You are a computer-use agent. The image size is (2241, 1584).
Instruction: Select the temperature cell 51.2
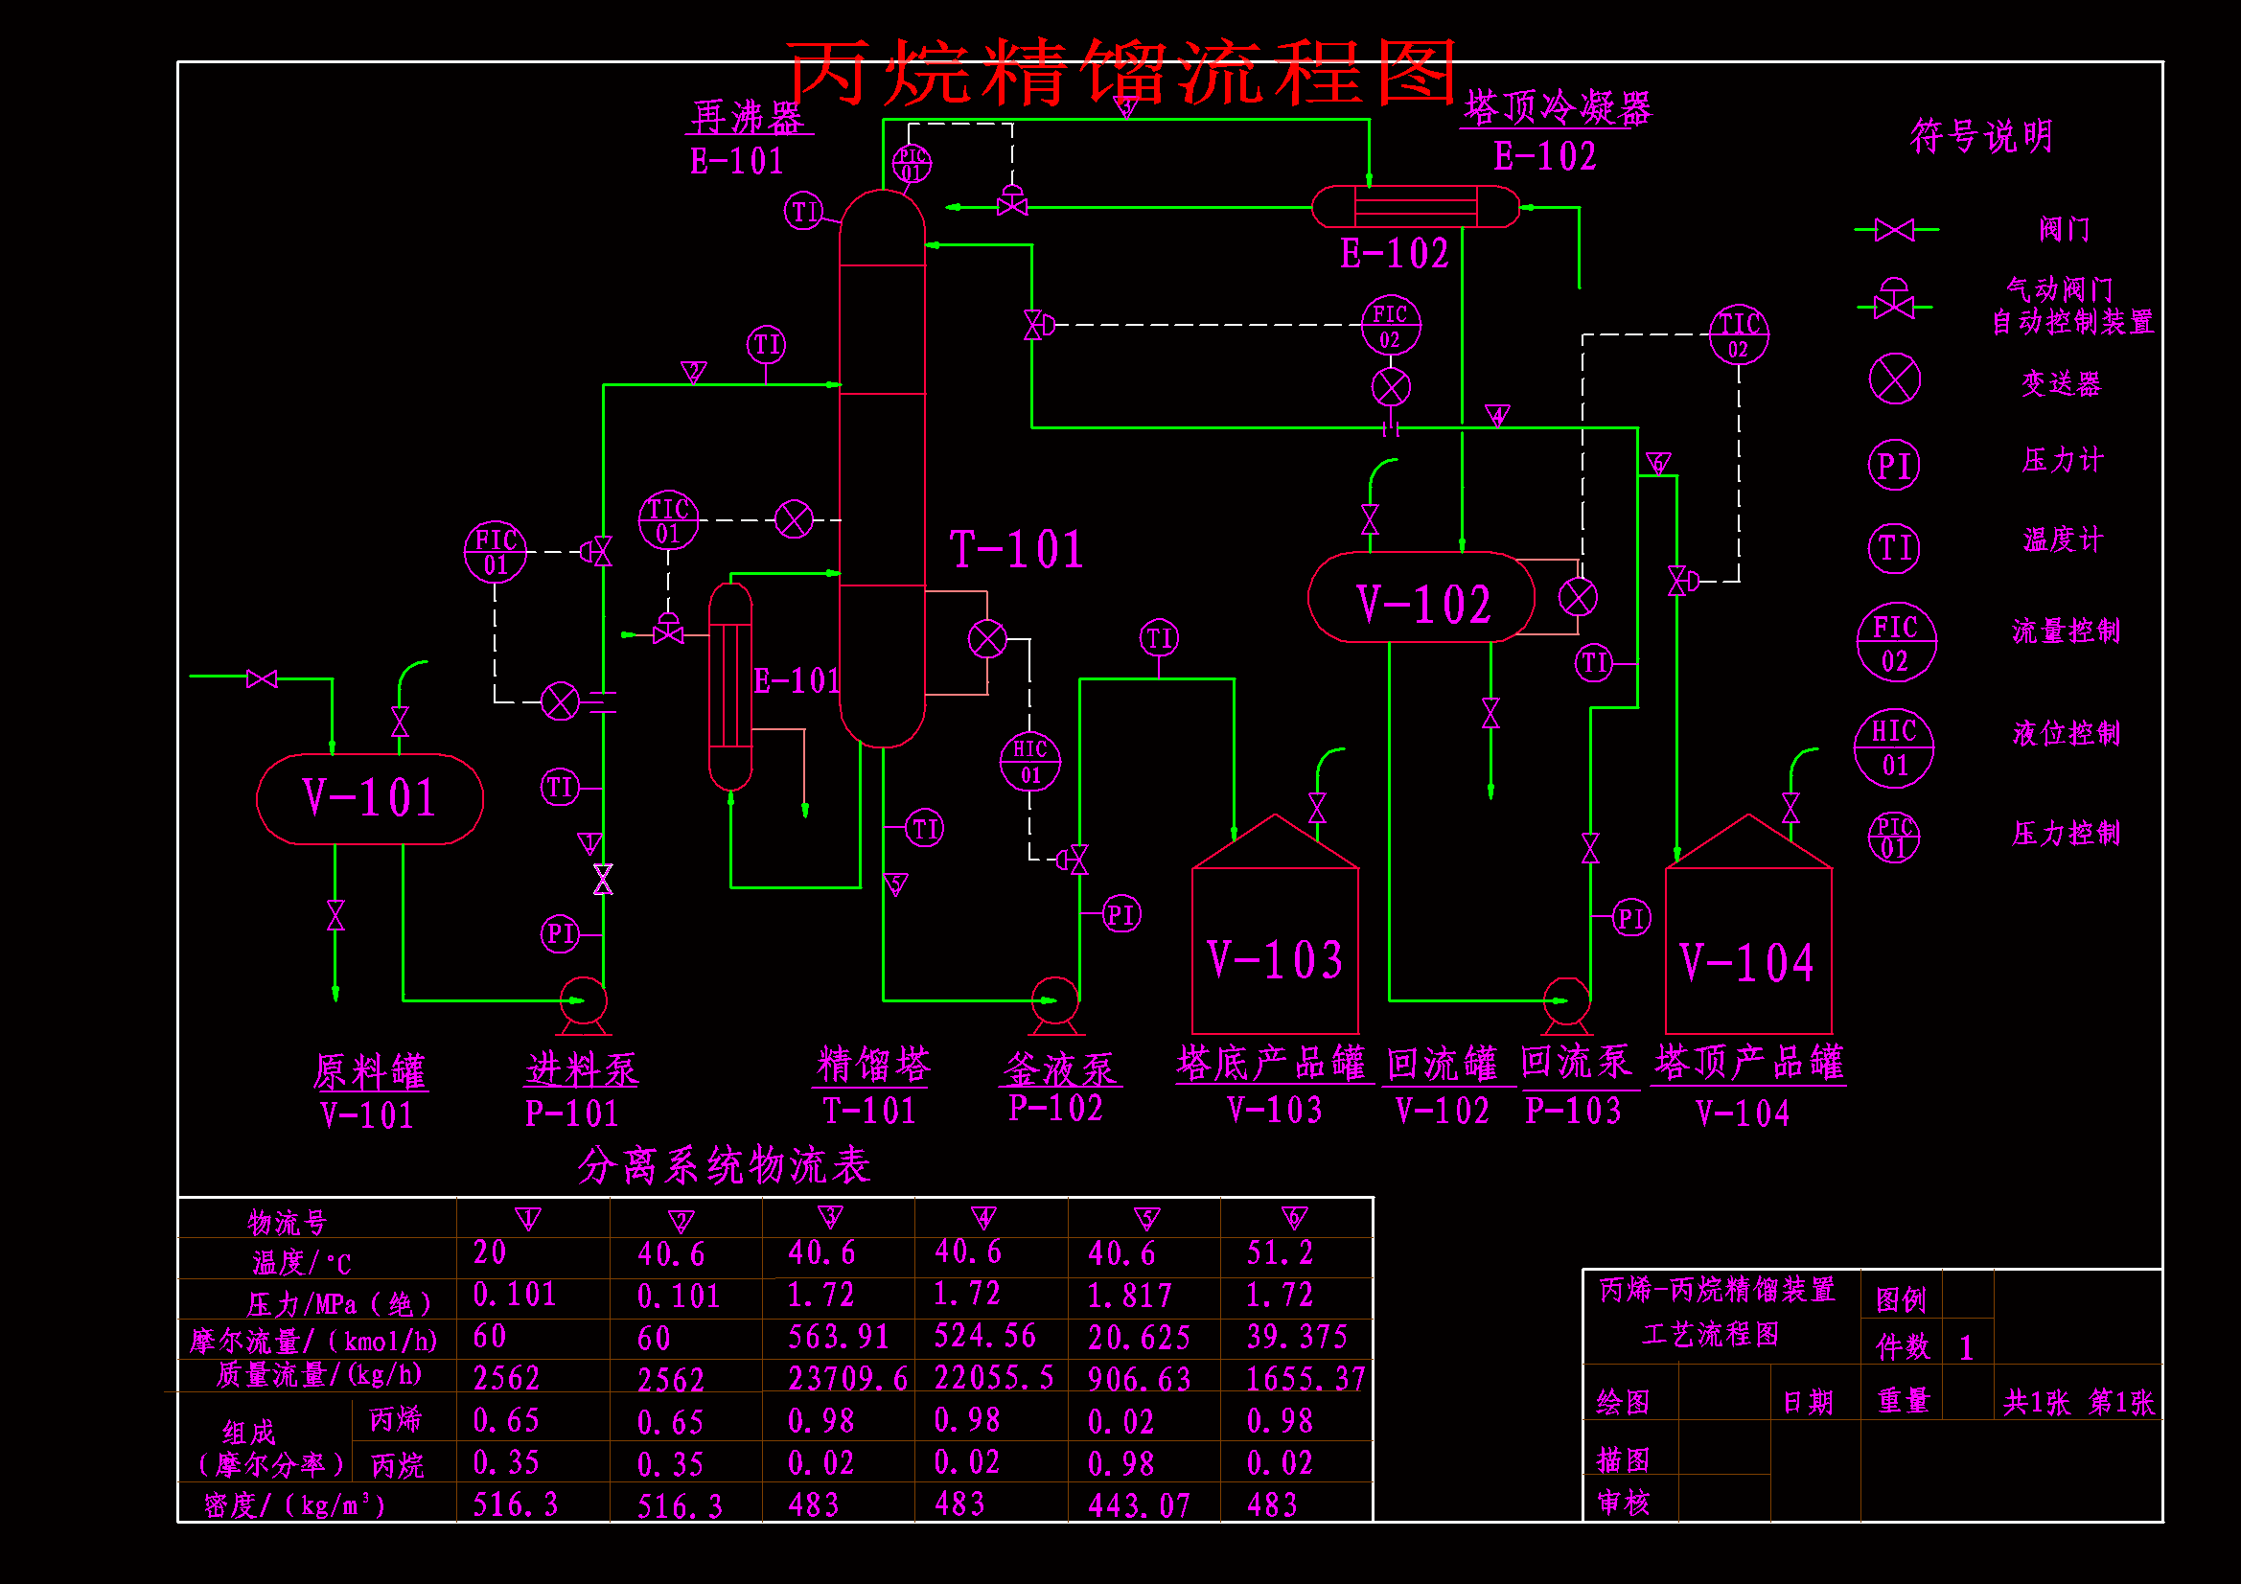point(1280,1253)
